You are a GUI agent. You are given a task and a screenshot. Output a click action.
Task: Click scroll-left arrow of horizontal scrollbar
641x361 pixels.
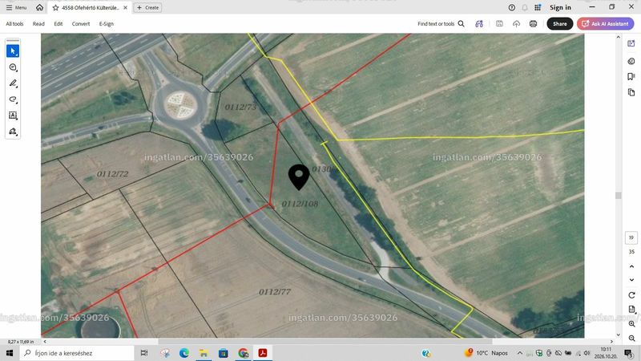tap(45, 342)
